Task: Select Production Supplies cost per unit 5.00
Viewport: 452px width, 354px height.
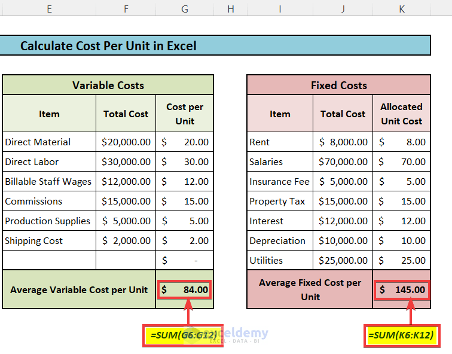Action: coord(185,221)
